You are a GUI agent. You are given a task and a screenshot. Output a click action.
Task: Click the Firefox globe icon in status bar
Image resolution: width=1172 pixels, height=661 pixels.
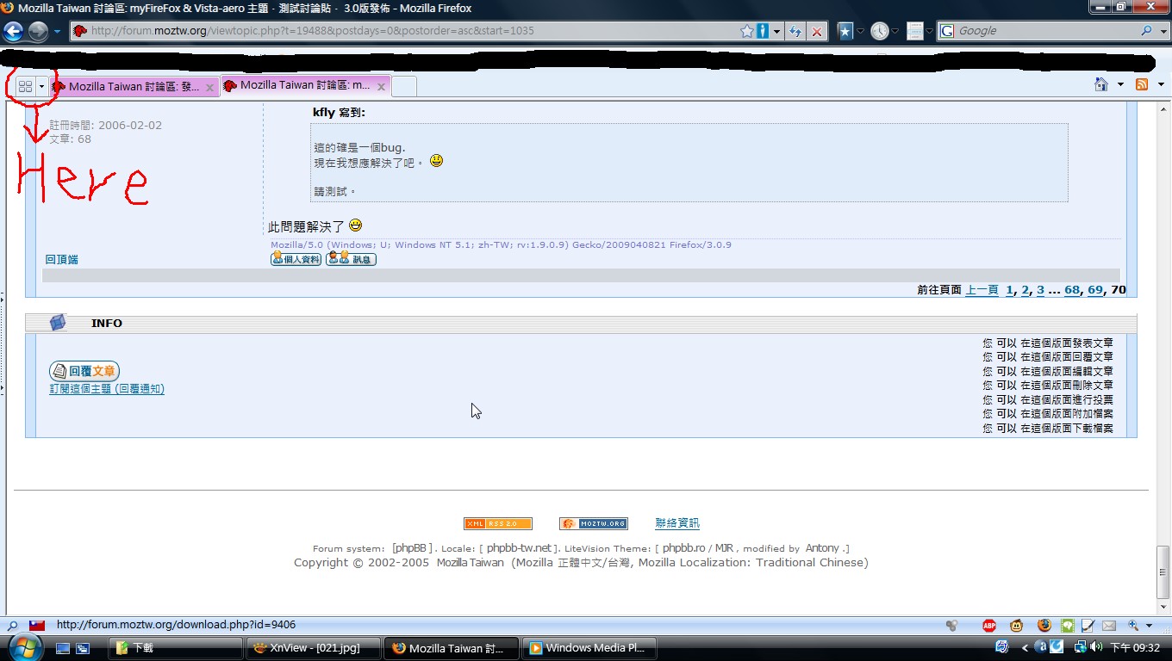click(1044, 626)
